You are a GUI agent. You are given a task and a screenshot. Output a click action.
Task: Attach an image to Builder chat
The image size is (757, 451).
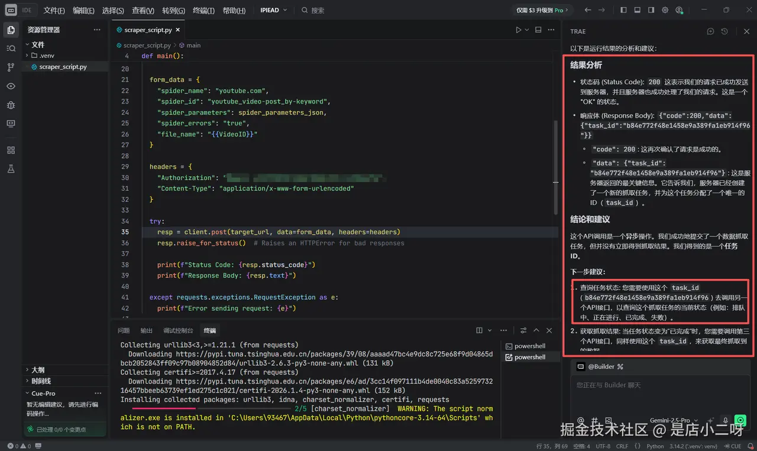click(607, 420)
